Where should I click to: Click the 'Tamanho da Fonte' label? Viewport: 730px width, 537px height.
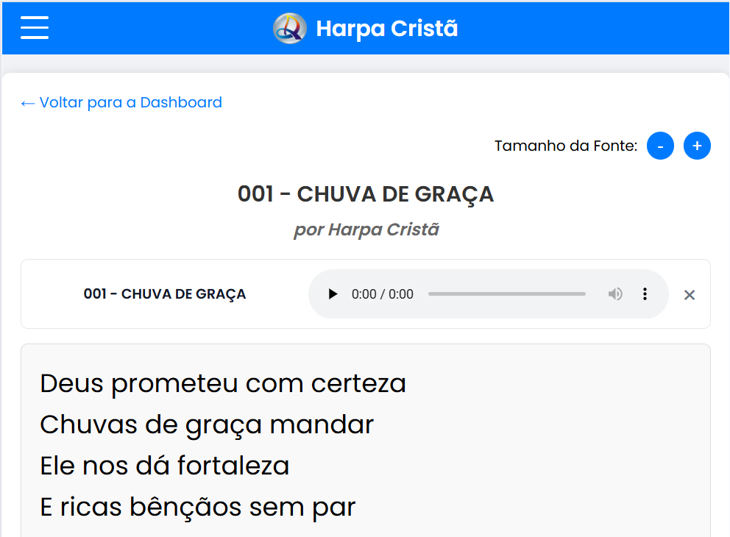coord(565,146)
